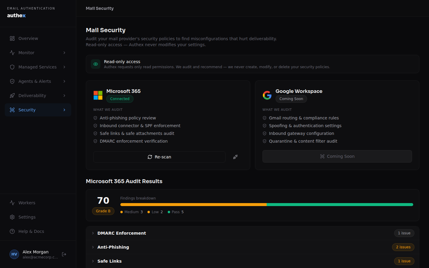Click the eye icon in Read-only access banner
This screenshot has width=429, height=268.
point(96,64)
